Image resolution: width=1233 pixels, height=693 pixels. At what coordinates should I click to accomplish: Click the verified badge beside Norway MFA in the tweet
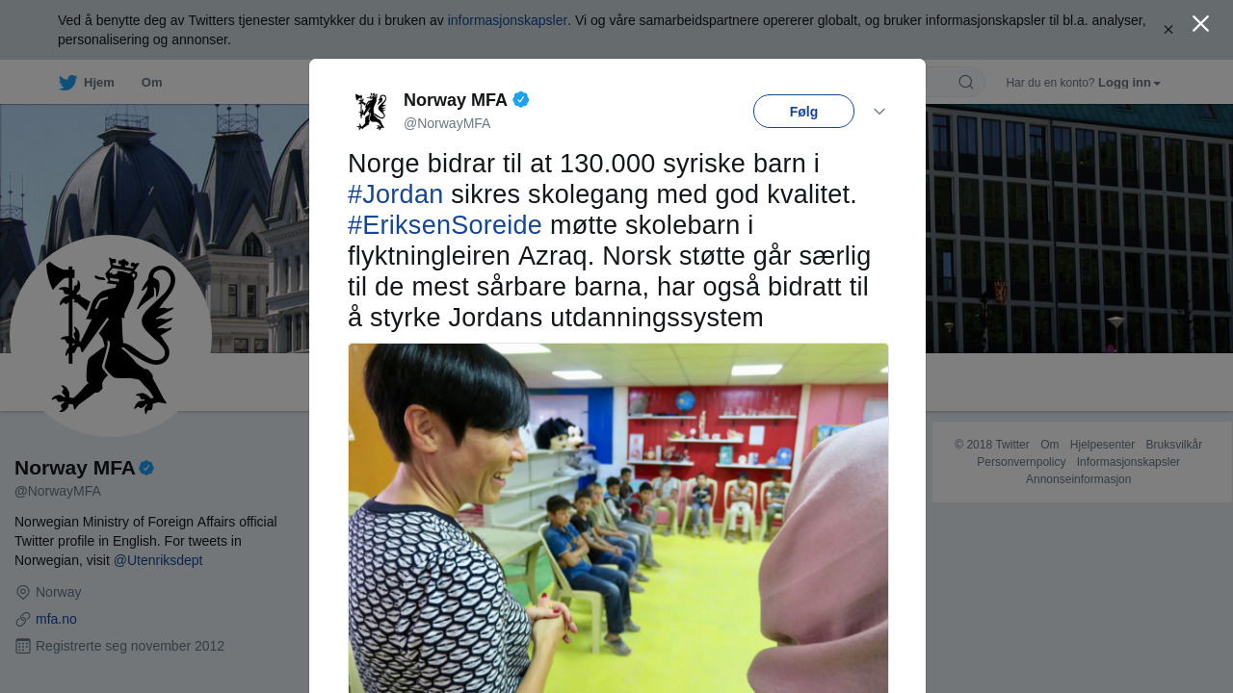[x=521, y=99]
